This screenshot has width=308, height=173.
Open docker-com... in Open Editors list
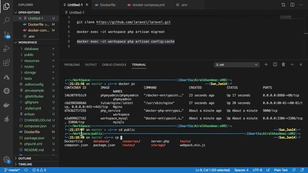coord(36,30)
